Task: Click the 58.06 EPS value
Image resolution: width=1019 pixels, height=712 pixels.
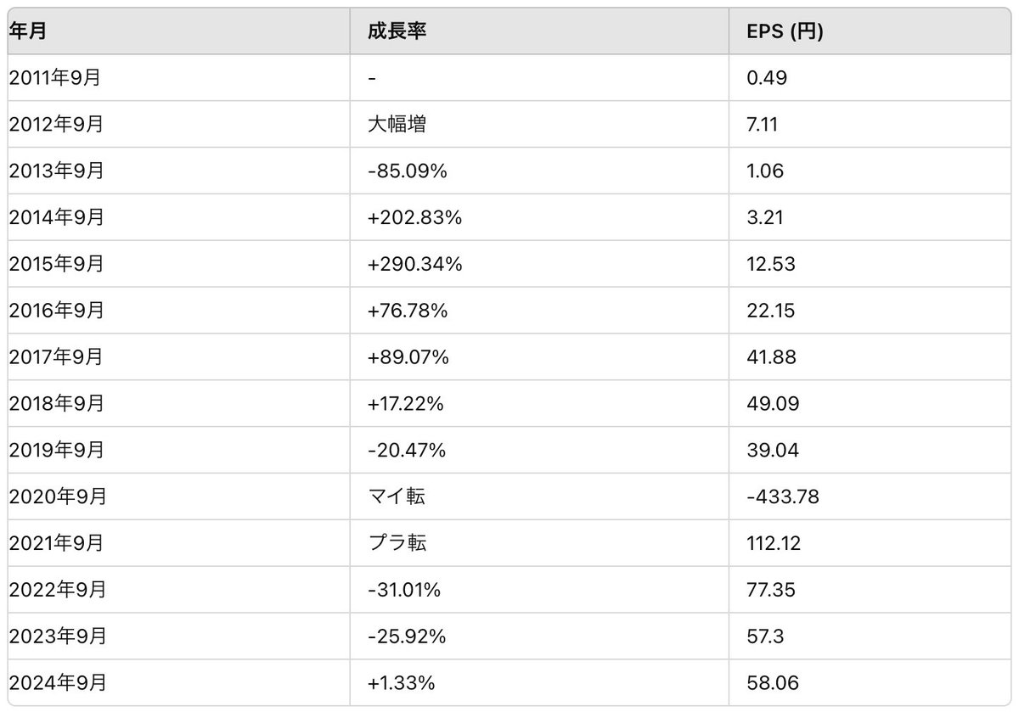Action: (771, 682)
